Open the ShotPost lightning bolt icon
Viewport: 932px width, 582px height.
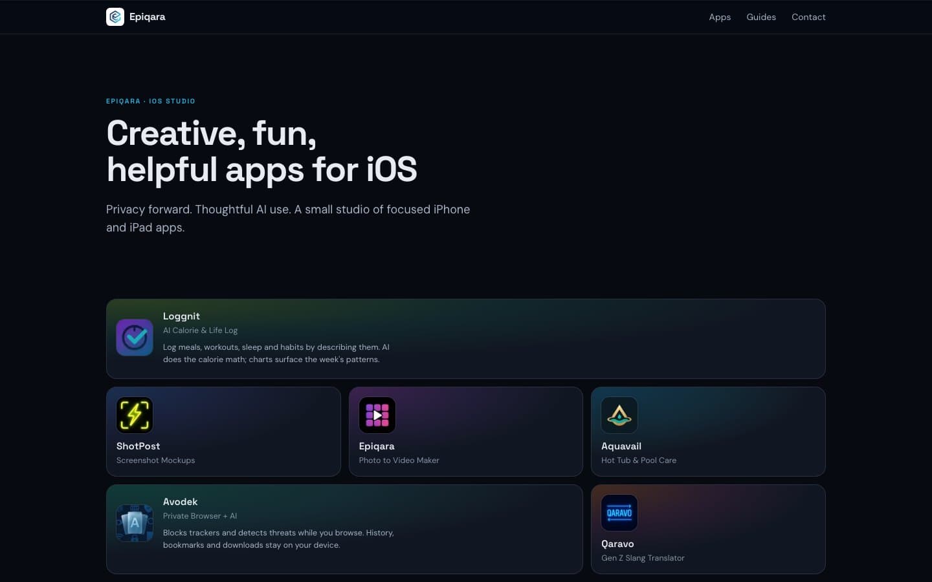click(x=135, y=415)
